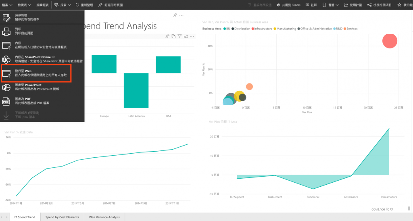The width and height of the screenshot is (413, 221).
Task: Click 重新整理 refresh button
Action: click(84, 5)
